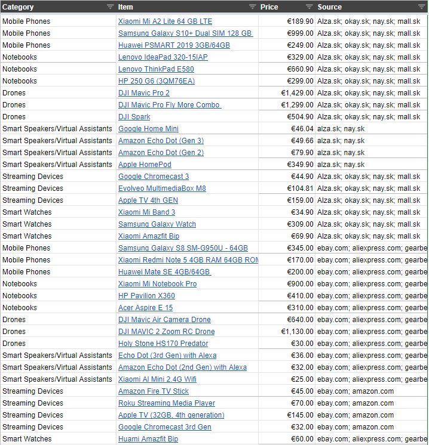Open Xiaomi Mi A2 Lite 64 GB LTE link

[165, 21]
